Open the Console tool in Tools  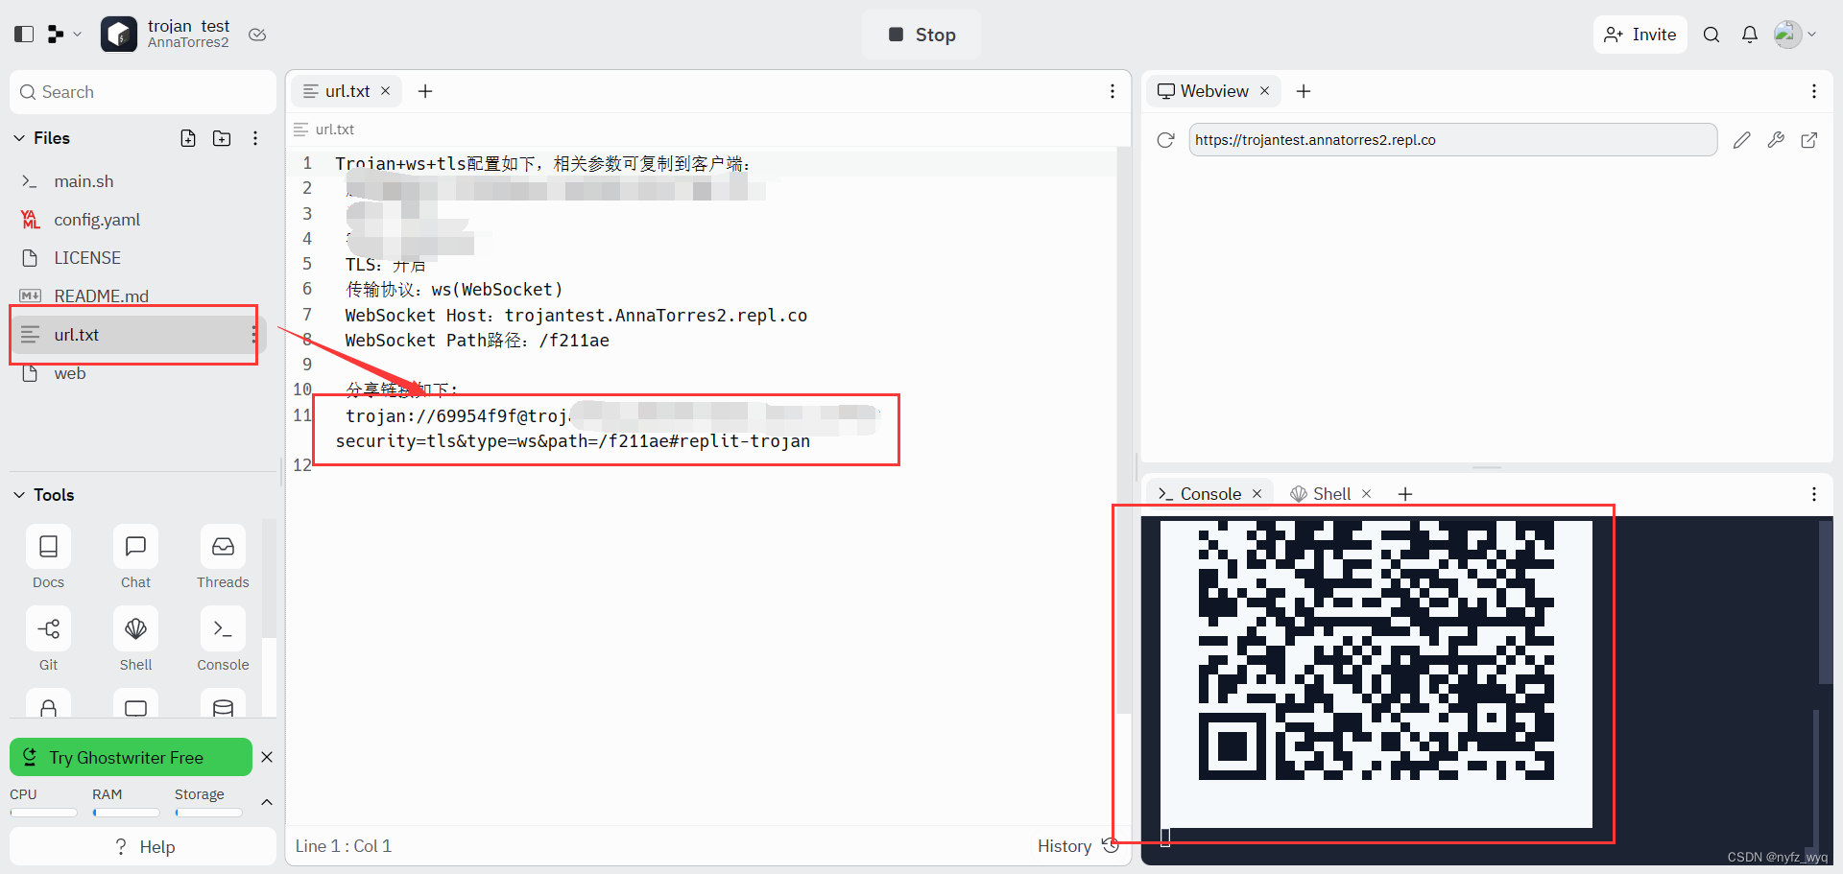click(x=223, y=640)
